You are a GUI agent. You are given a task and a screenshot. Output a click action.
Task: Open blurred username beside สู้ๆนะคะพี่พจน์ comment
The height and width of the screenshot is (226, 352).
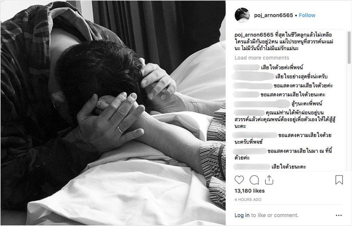tap(262, 104)
